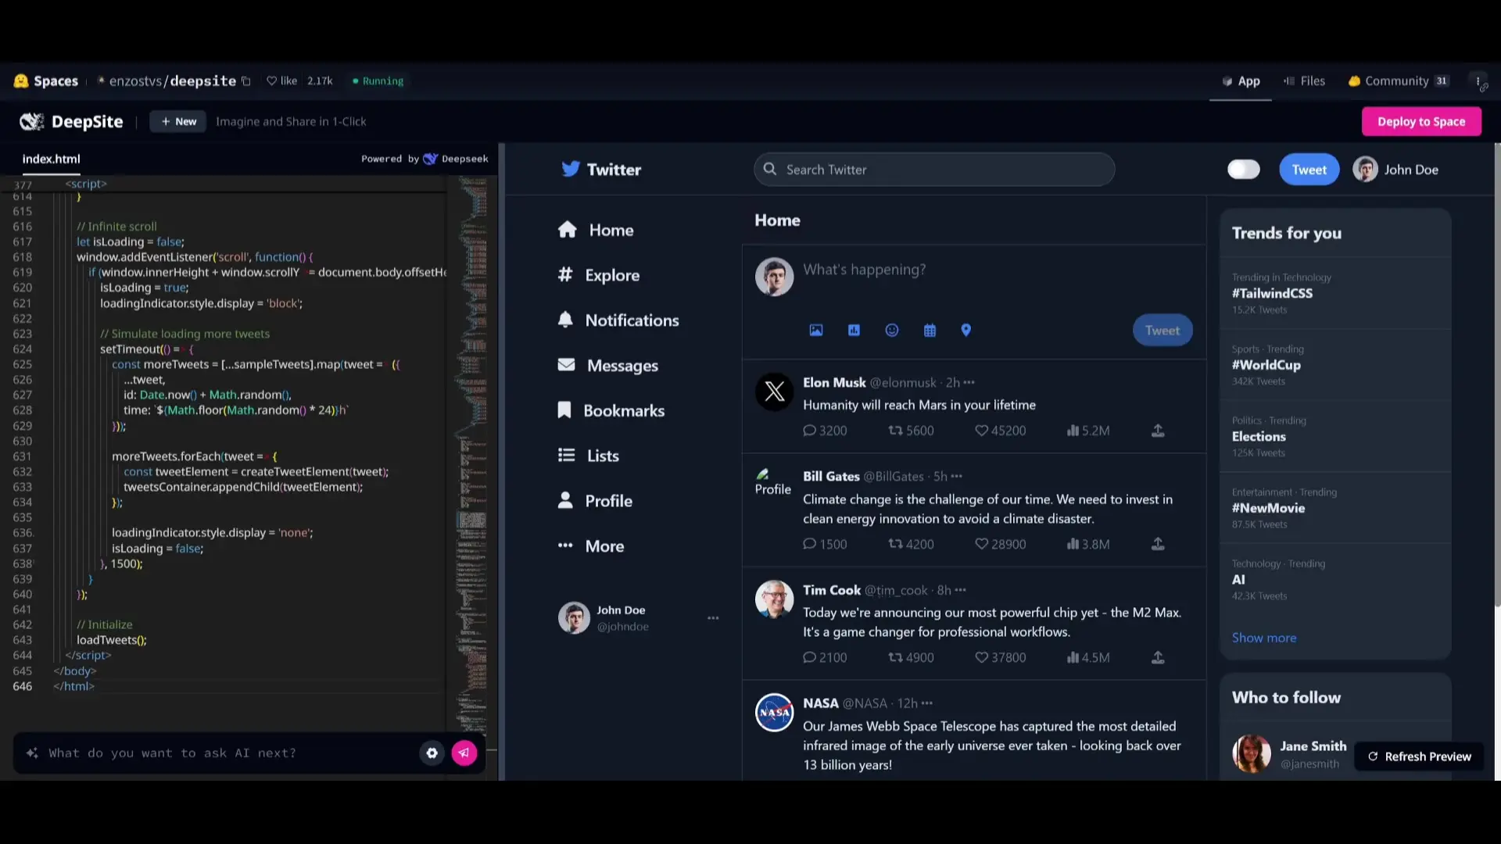
Task: Click the Twitter bird logo
Action: tap(571, 170)
